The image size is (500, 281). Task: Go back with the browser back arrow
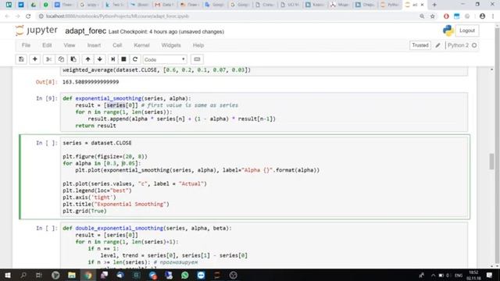coord(8,16)
